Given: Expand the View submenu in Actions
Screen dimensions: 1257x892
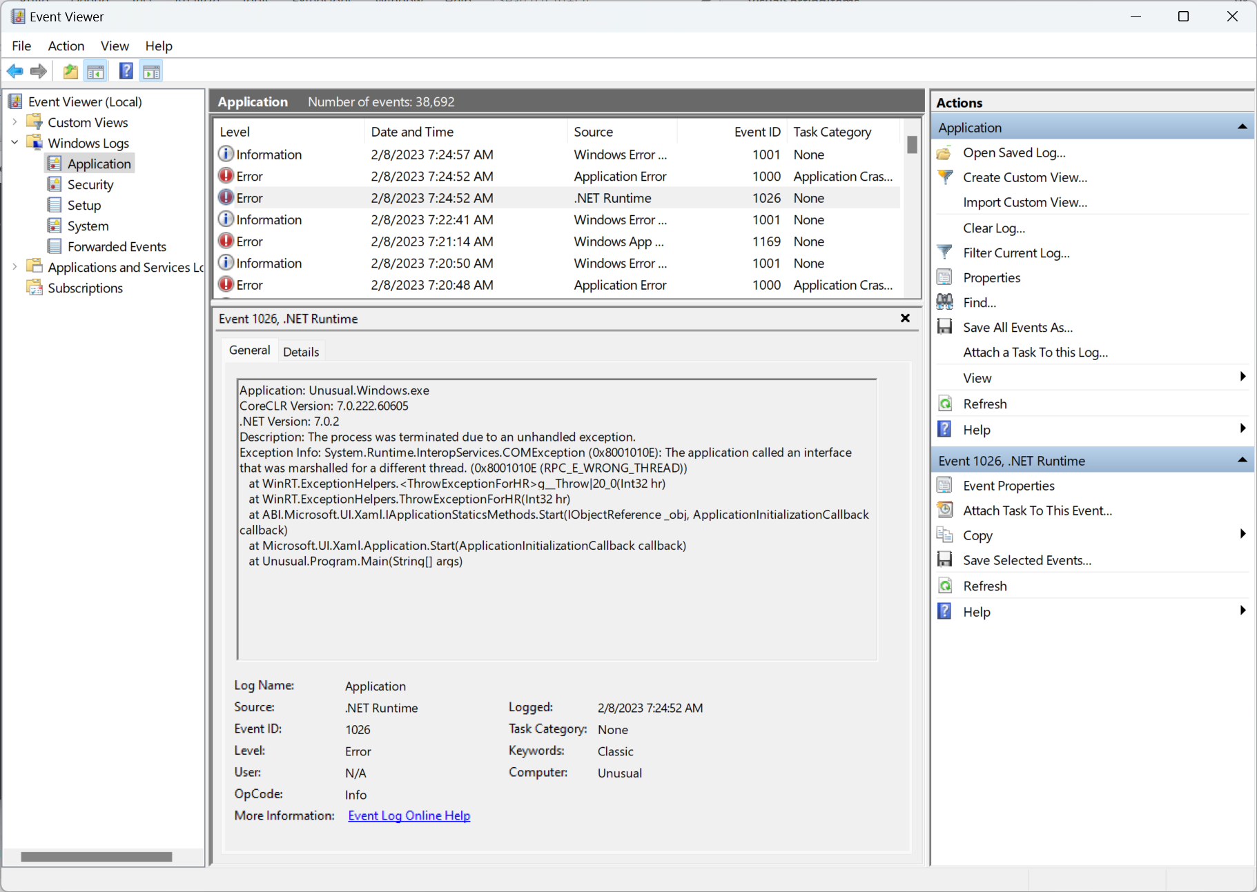Looking at the screenshot, I should (x=1242, y=377).
